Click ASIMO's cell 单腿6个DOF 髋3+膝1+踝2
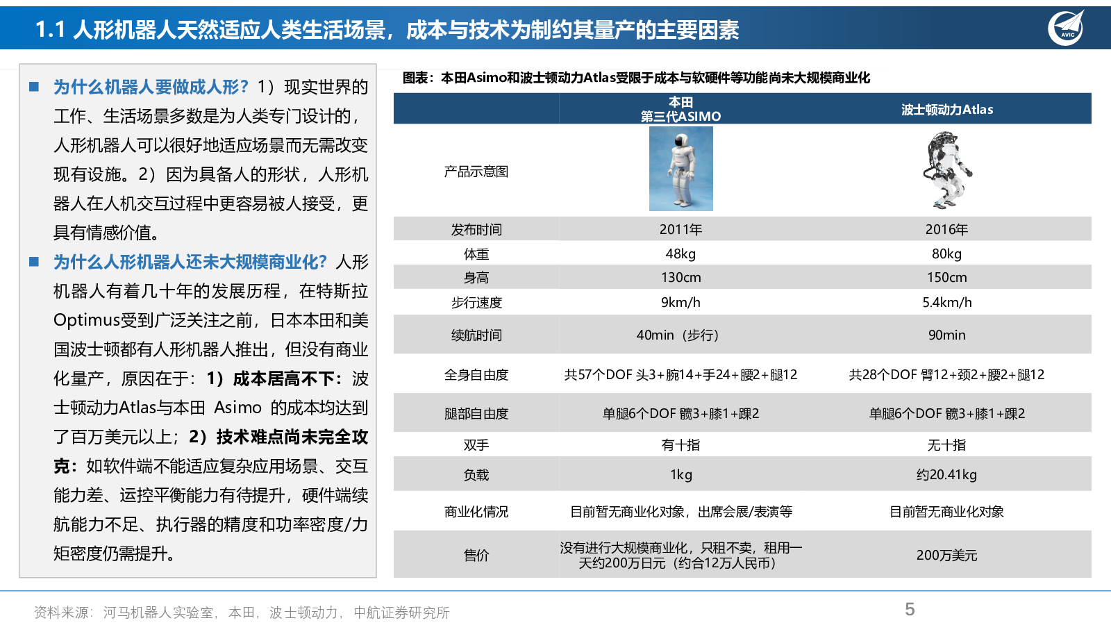This screenshot has height=625, width=1111. pos(680,413)
